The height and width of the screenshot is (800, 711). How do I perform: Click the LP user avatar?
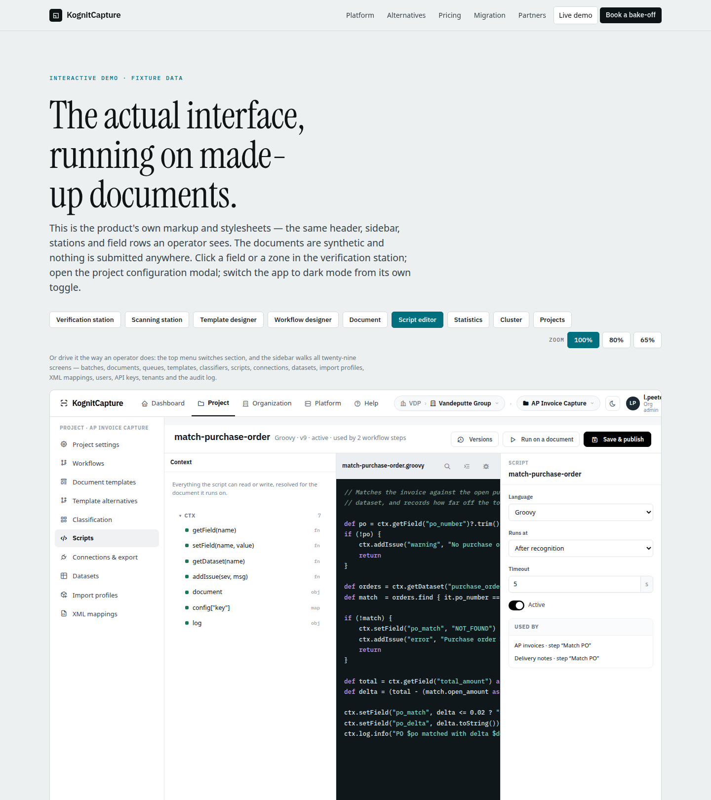(x=632, y=403)
